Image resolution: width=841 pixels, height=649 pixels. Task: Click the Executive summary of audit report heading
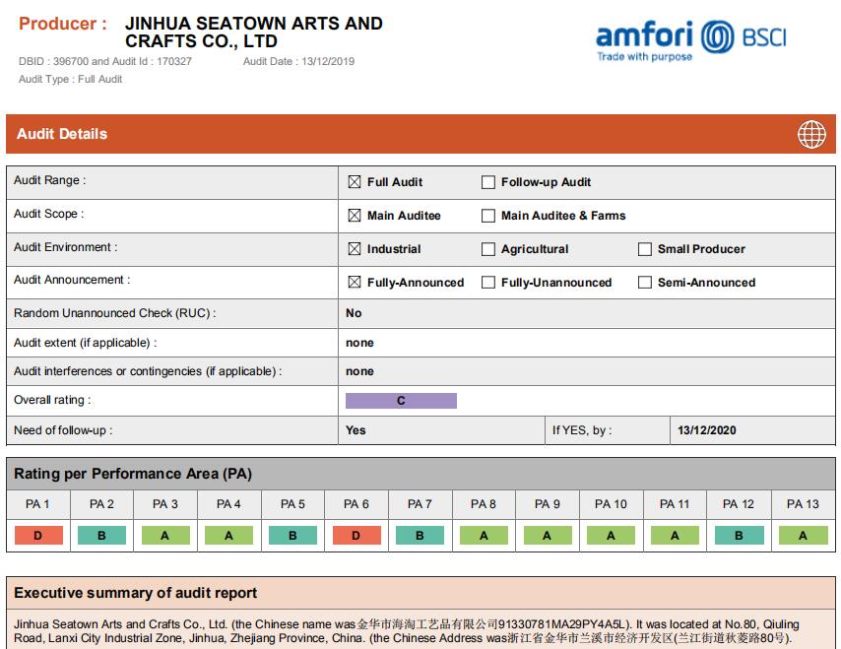tap(136, 593)
